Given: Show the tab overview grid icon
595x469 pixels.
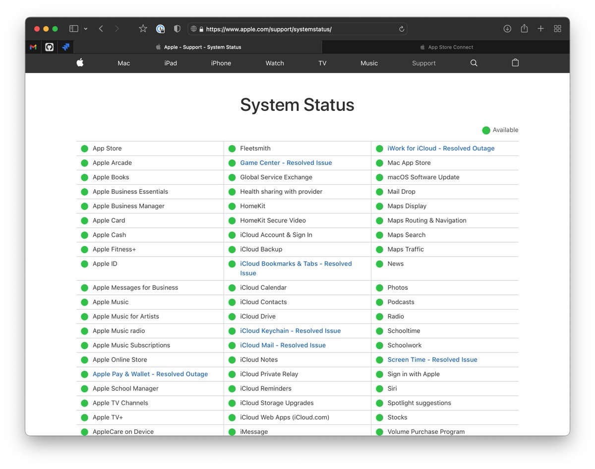Looking at the screenshot, I should click(557, 29).
